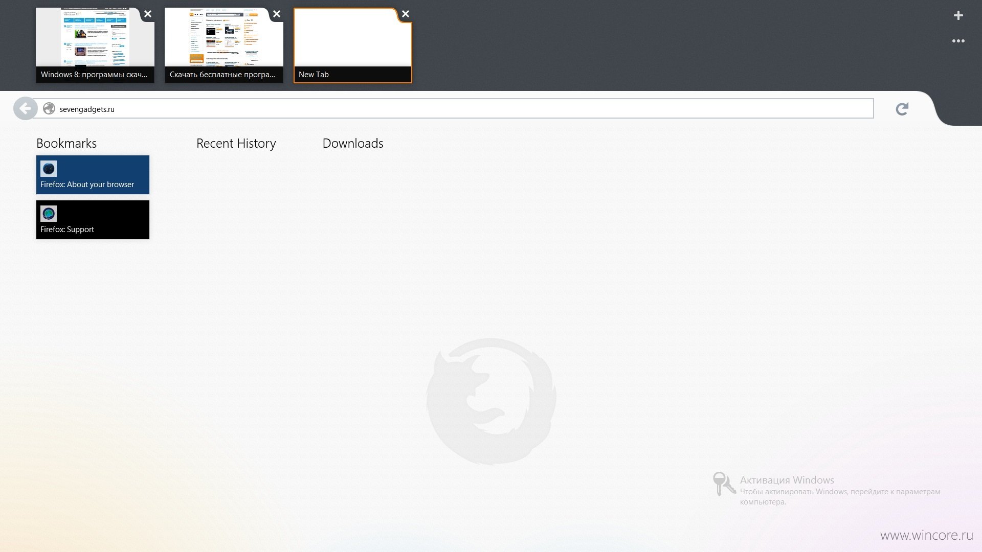Image resolution: width=982 pixels, height=552 pixels.
Task: Switch to Скачать бесплатные програ tab thumbnail
Action: (224, 45)
